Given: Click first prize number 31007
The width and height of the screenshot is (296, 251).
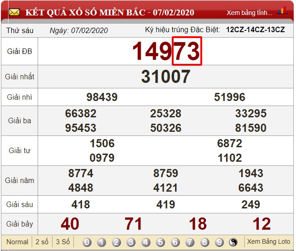Looking at the screenshot, I should tap(165, 77).
